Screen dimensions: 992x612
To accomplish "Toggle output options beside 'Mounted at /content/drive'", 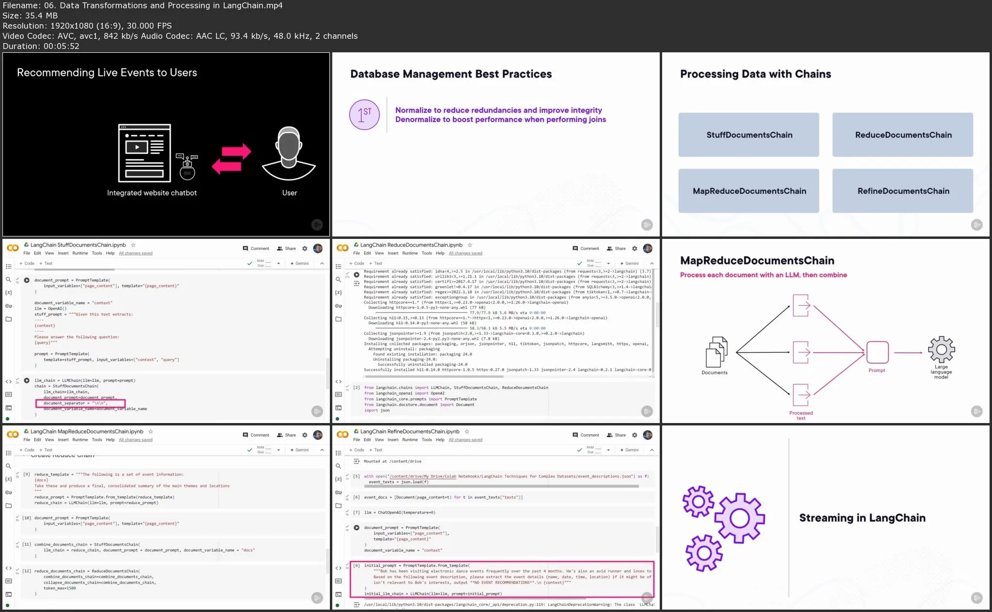I will pos(356,461).
